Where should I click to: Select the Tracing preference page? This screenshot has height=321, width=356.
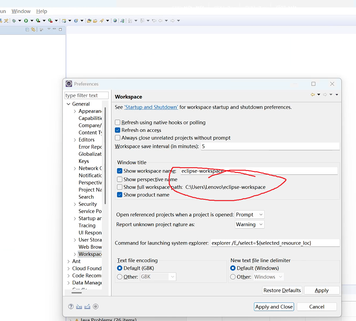[87, 225]
